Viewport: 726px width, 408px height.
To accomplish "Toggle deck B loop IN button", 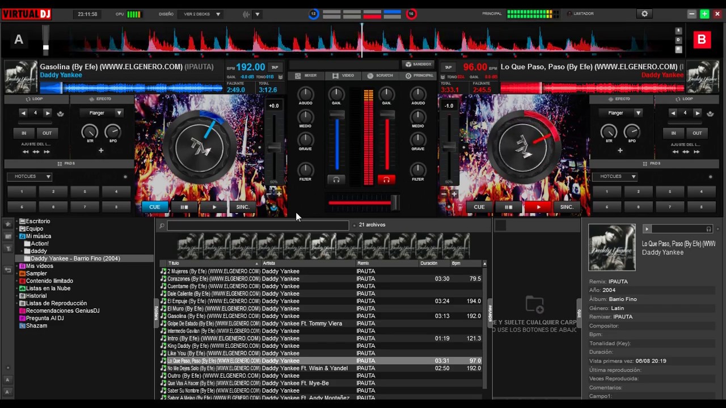I will (x=673, y=133).
